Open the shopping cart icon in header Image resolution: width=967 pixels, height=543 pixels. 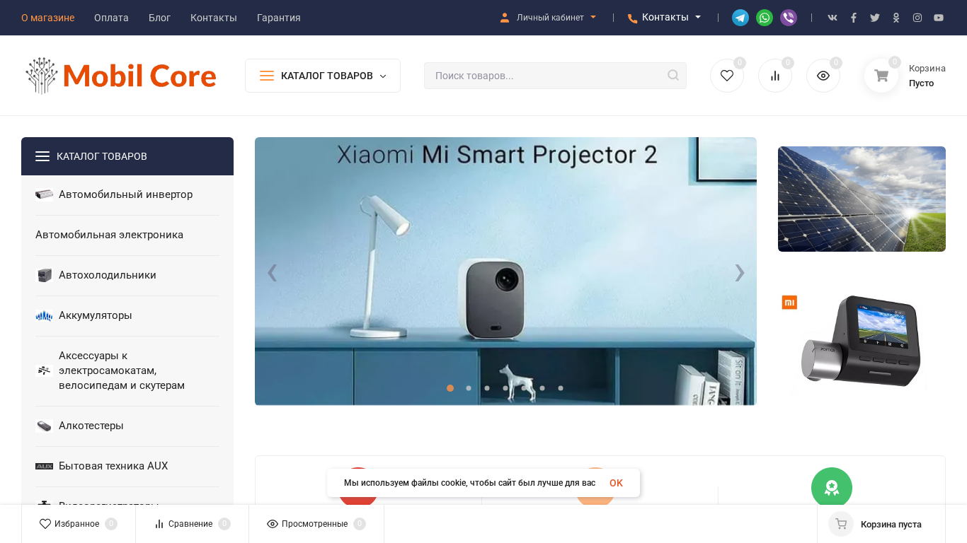(881, 76)
